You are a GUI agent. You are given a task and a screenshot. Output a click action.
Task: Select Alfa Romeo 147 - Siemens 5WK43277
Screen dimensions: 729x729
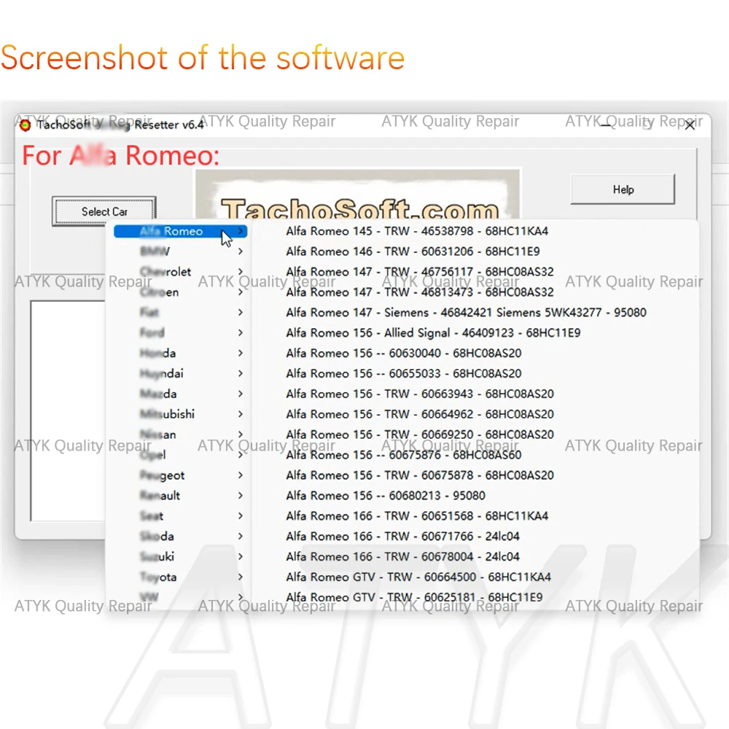[467, 313]
